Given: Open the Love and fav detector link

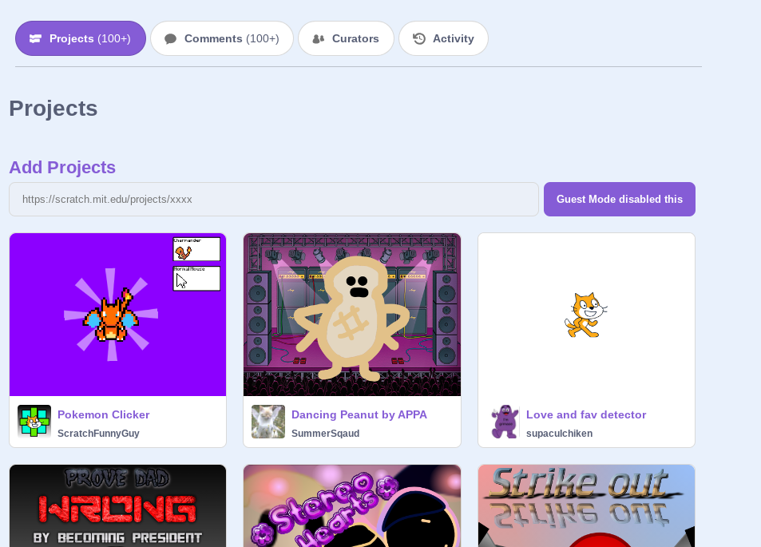Looking at the screenshot, I should pyautogui.click(x=585, y=414).
